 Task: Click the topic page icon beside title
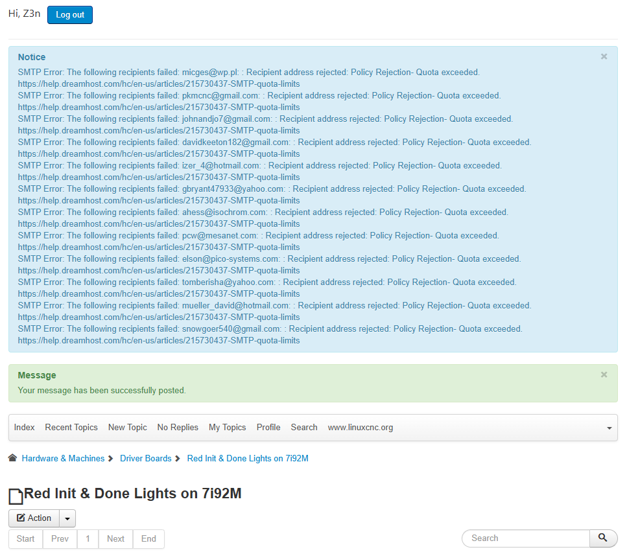pos(16,496)
